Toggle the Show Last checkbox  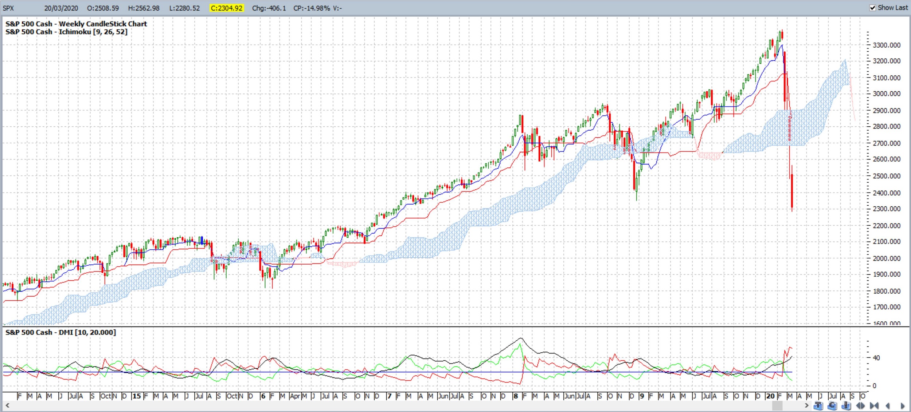point(872,8)
